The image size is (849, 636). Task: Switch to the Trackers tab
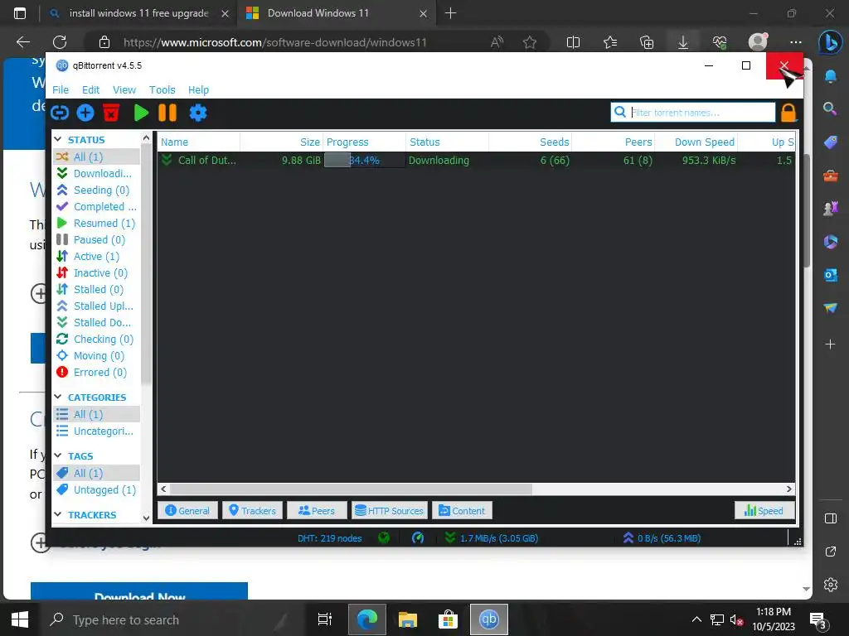252,510
